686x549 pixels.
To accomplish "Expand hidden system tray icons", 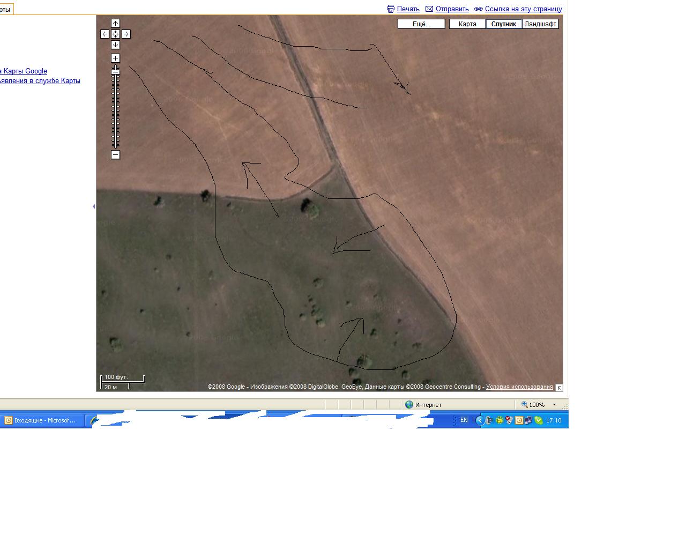I will (x=480, y=420).
